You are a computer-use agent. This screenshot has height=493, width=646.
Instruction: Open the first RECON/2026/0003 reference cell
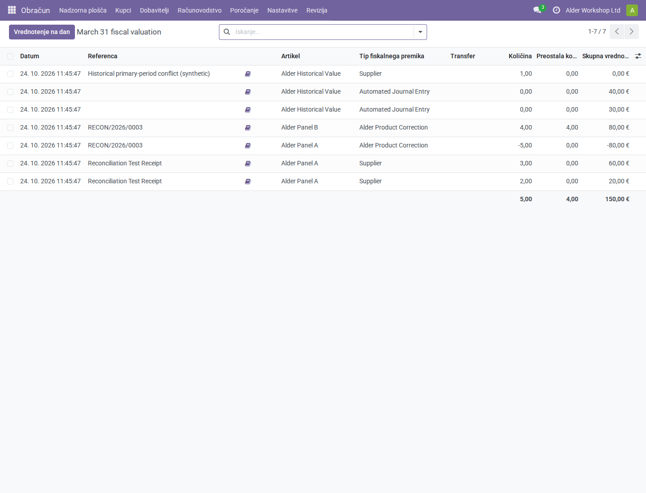(x=115, y=127)
